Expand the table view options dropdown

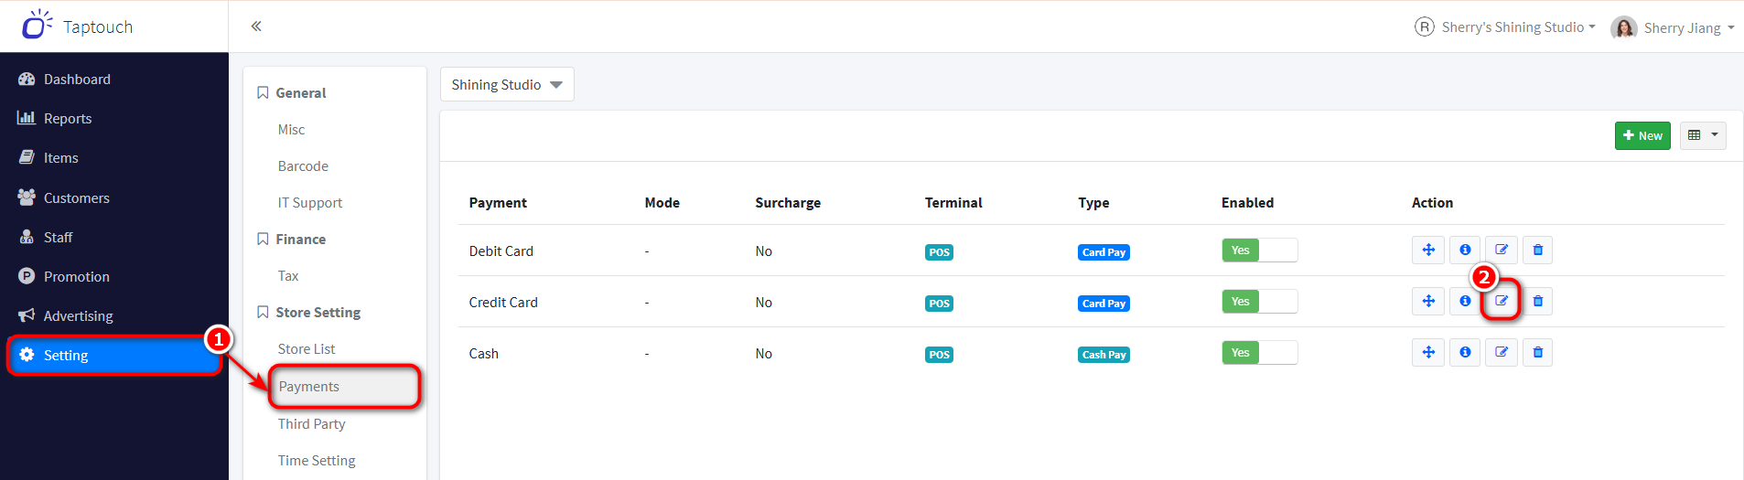[1703, 135]
